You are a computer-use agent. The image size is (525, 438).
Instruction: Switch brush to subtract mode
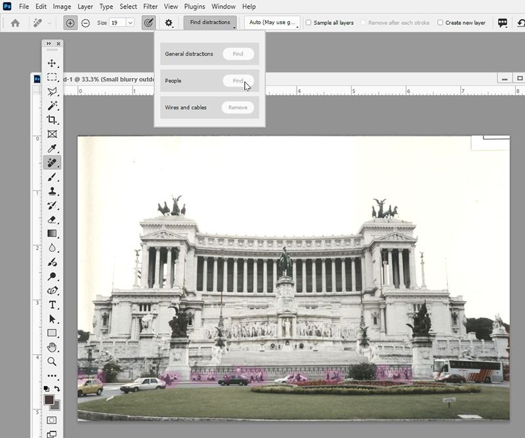pyautogui.click(x=86, y=23)
